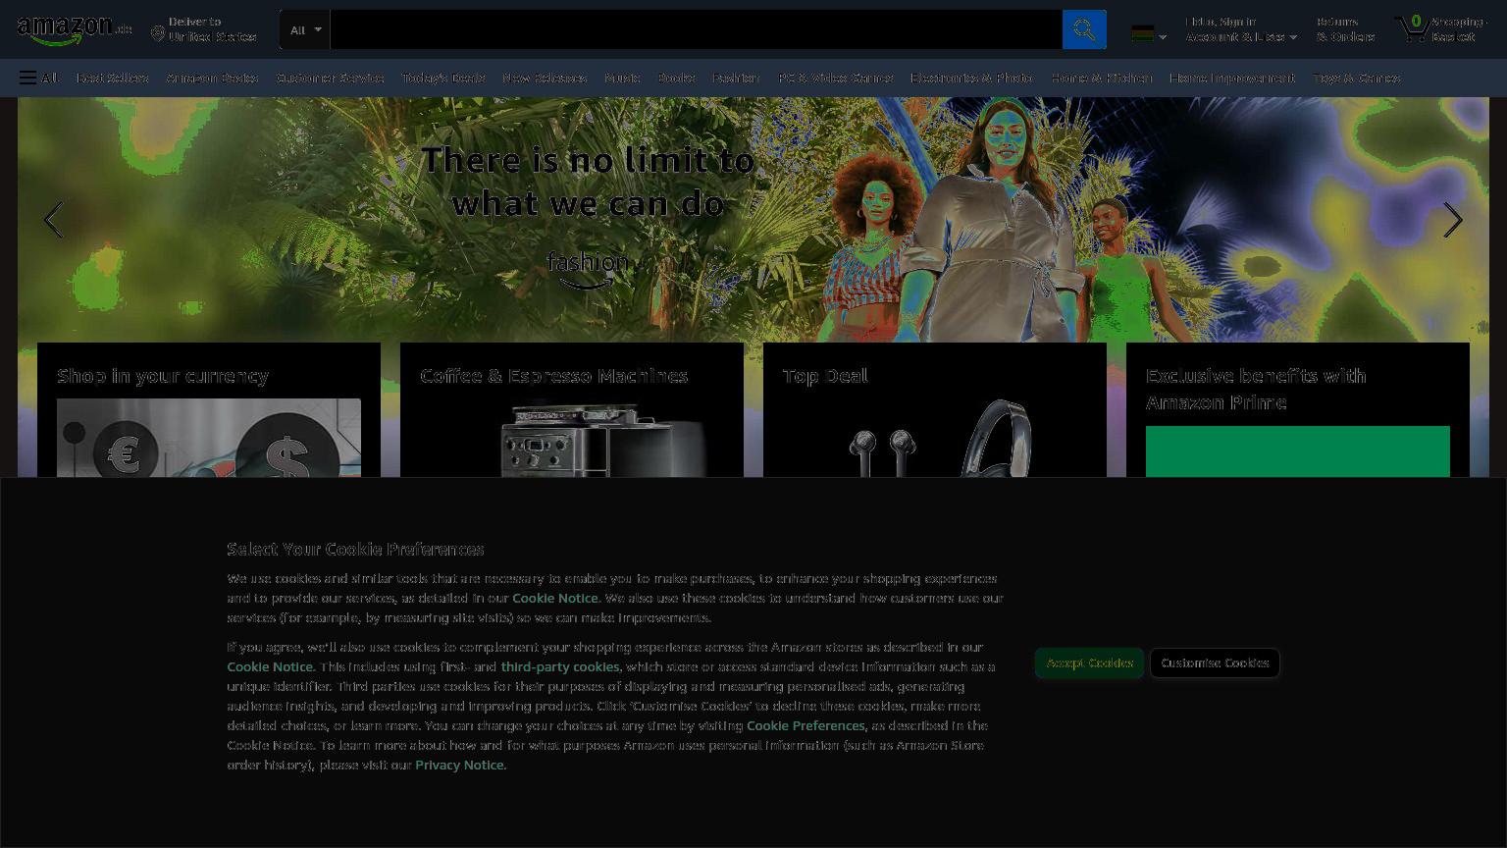Open Coffee & Espresso Machines card image
This screenshot has width=1507, height=848.
click(x=602, y=440)
